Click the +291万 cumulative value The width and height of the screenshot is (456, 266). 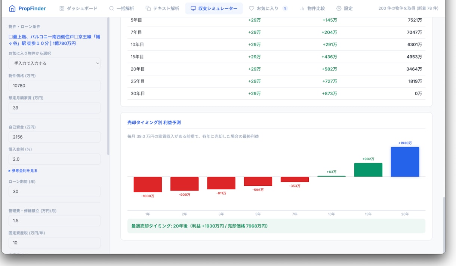(330, 44)
